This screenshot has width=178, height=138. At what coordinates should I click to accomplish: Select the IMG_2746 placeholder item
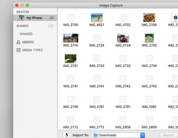[x=71, y=99]
